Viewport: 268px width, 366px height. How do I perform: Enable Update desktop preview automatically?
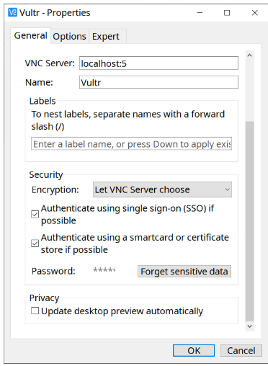tap(35, 311)
